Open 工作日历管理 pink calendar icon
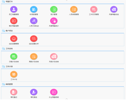126x102 pixels. click(x=94, y=9)
